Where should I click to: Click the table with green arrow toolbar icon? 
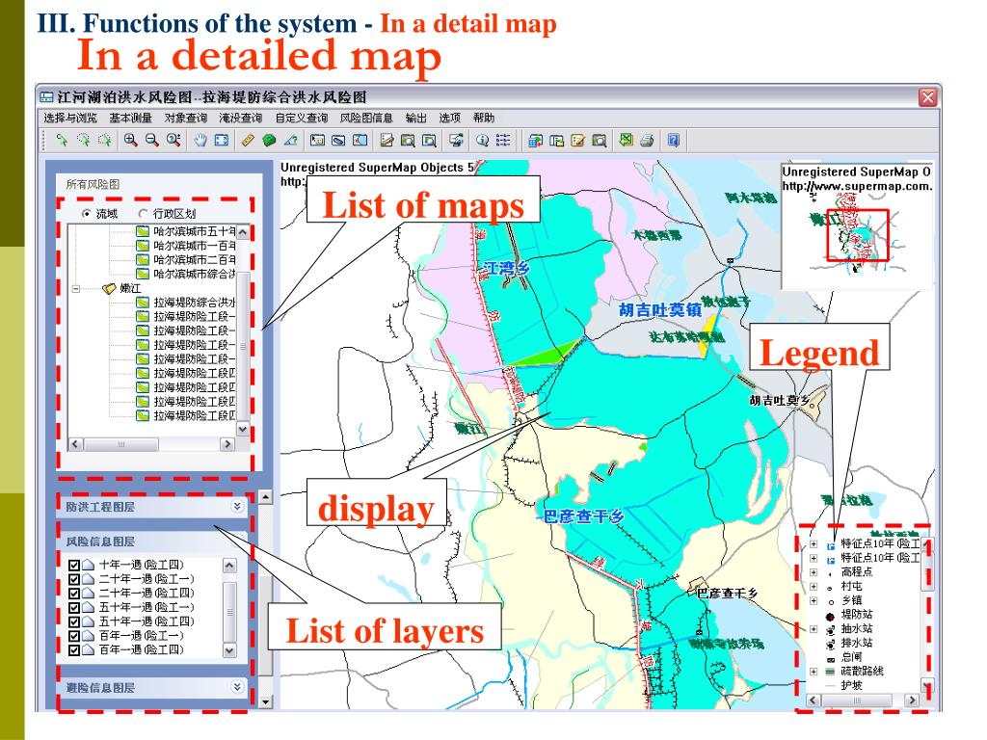pos(536,140)
